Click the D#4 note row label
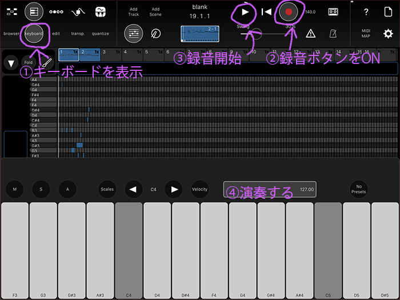 tap(43, 110)
